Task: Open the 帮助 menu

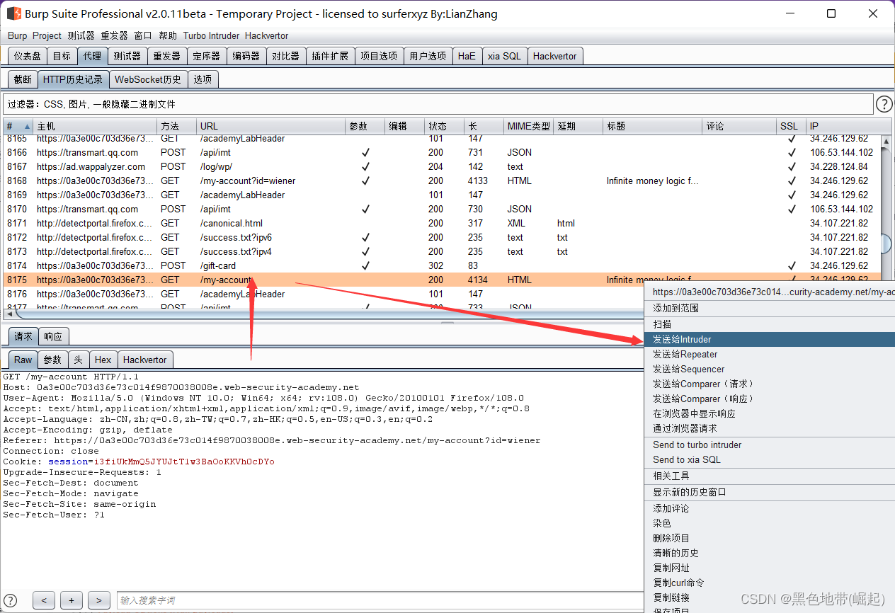Action: click(x=168, y=35)
